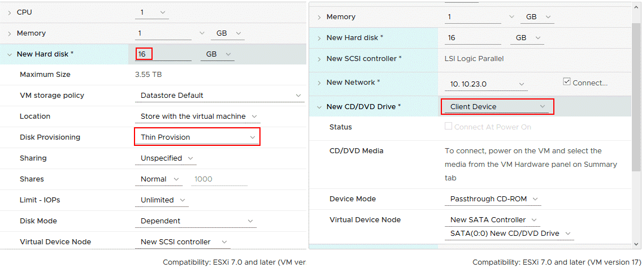Click the right panel vertical scrollbar
The width and height of the screenshot is (642, 272).
point(637,113)
